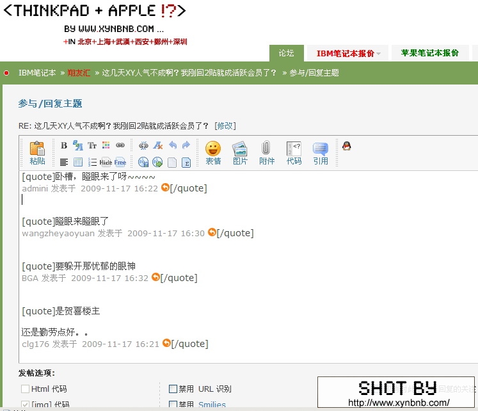The image size is (478, 411).
Task: Switch to the 论坛 tab
Action: click(286, 53)
